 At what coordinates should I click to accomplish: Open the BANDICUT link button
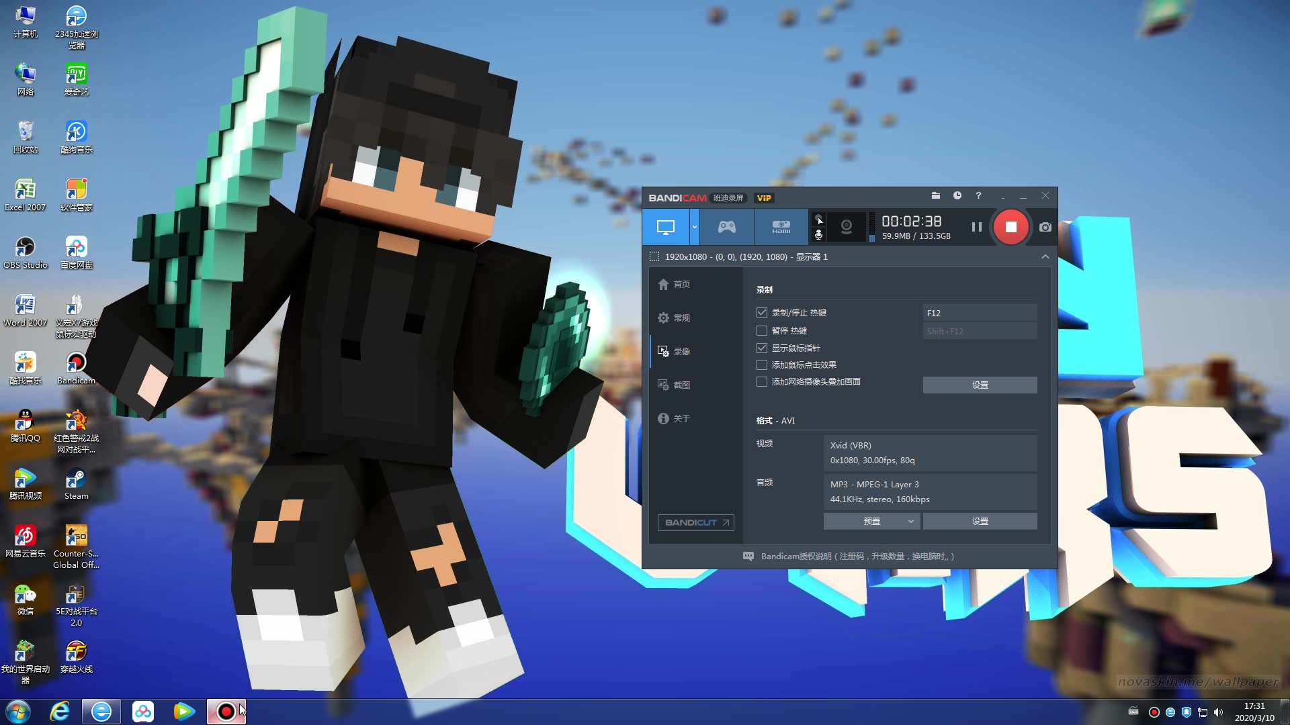pos(695,522)
